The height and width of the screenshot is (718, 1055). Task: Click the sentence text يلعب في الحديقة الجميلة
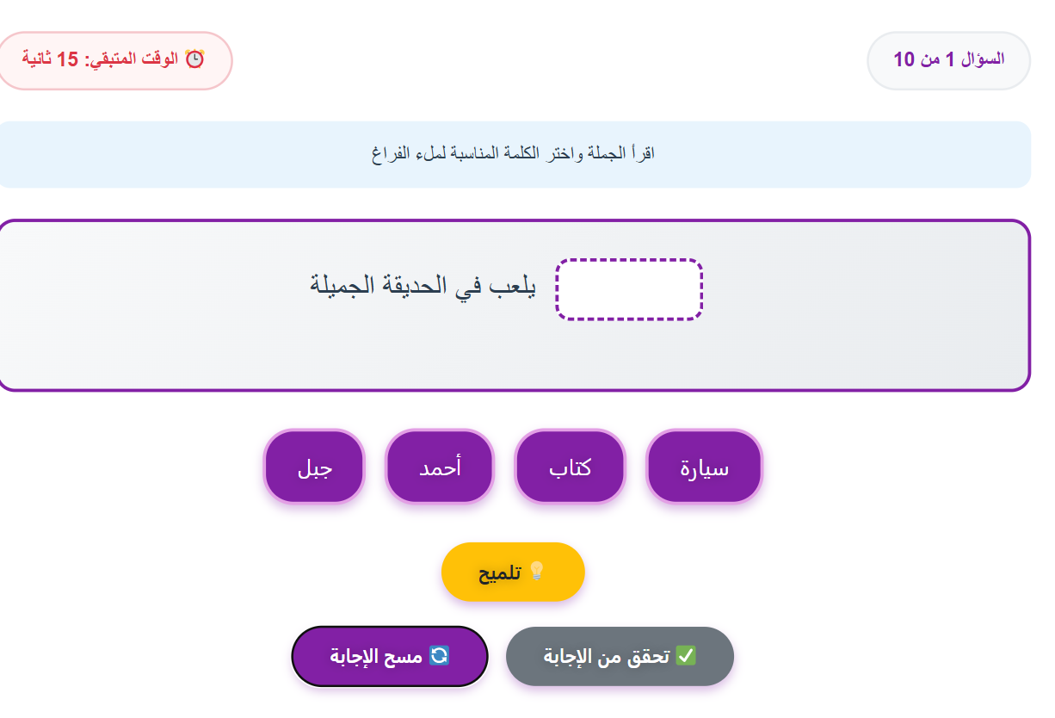click(x=422, y=285)
